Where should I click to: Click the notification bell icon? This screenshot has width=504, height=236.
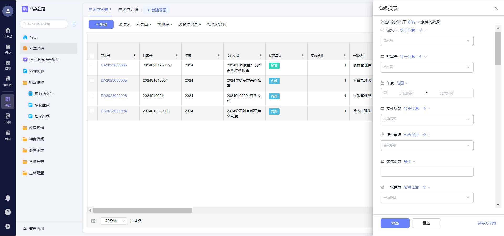[8, 198]
